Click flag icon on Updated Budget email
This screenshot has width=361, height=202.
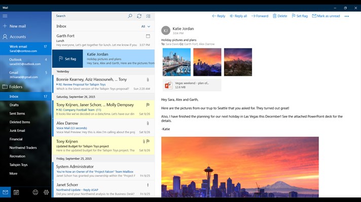click(x=148, y=141)
